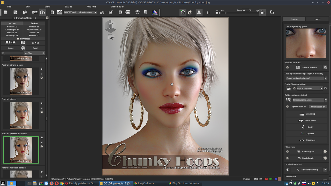Click the Fractal grain sphere icon
The height and width of the screenshot is (186, 331).
tap(325, 158)
